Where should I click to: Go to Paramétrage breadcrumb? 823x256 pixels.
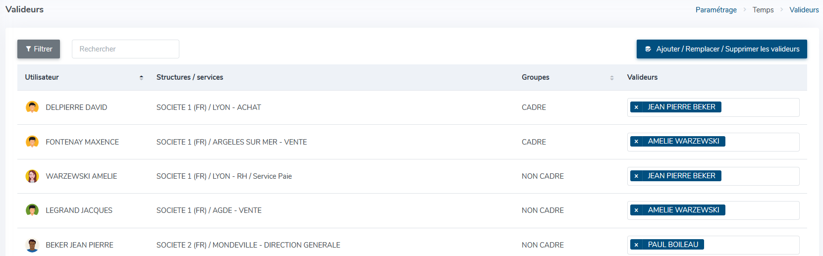[x=716, y=10]
